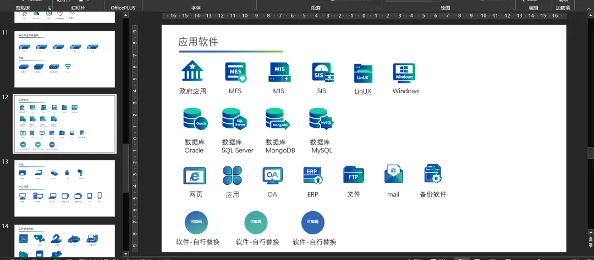This screenshot has height=260, width=594.
Task: Click the 数据库 MongoDB label
Action: coord(280,146)
